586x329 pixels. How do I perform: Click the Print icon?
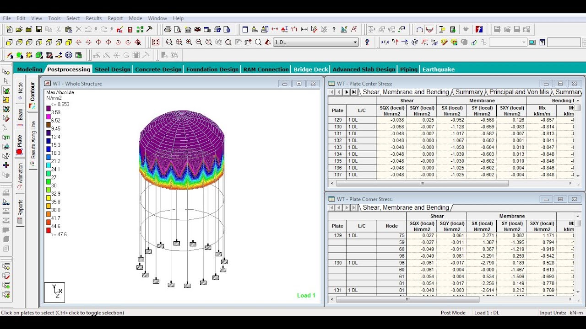168,29
